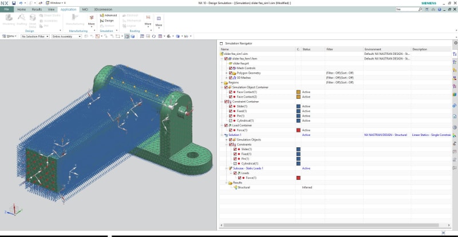Open the File tab
458x237 pixels.
click(7, 9)
